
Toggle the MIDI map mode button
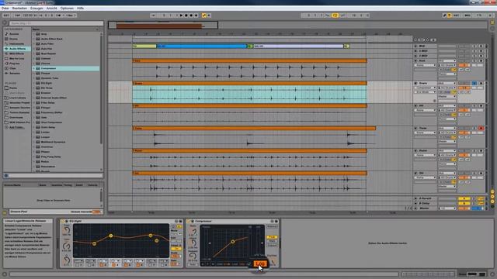(467, 15)
